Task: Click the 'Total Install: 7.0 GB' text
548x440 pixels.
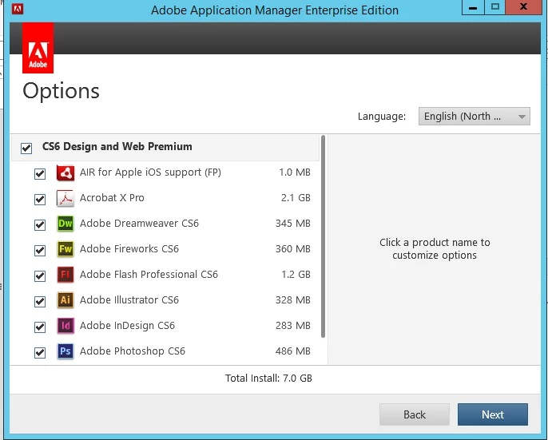Action: click(268, 379)
